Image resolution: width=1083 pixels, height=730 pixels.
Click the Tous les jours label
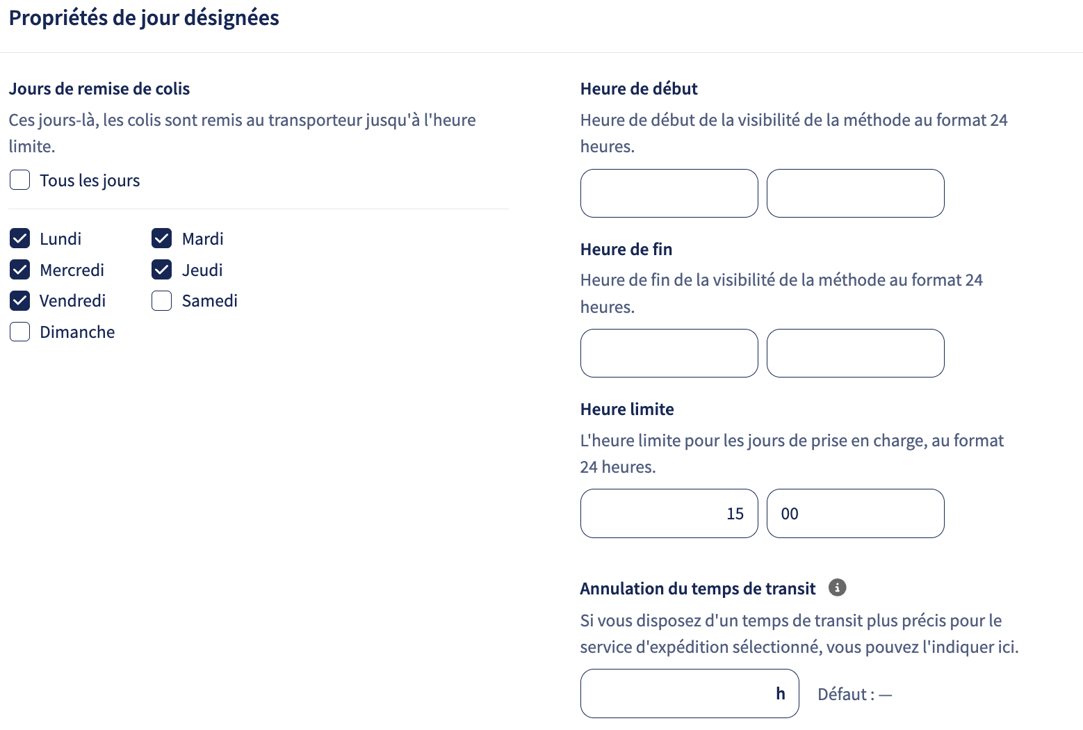tap(90, 181)
